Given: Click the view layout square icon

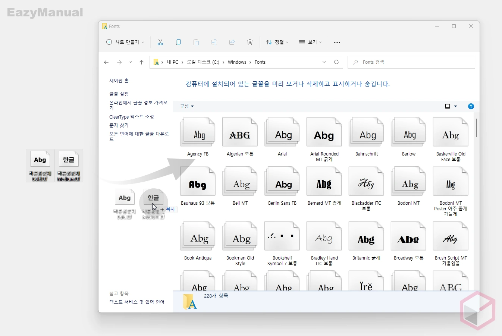Looking at the screenshot, I should (x=448, y=106).
